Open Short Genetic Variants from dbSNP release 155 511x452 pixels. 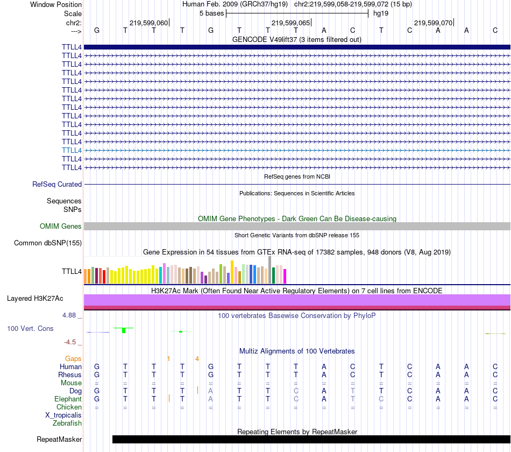pyautogui.click(x=297, y=235)
